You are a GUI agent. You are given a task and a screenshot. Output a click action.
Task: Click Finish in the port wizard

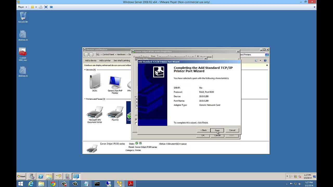(217, 130)
